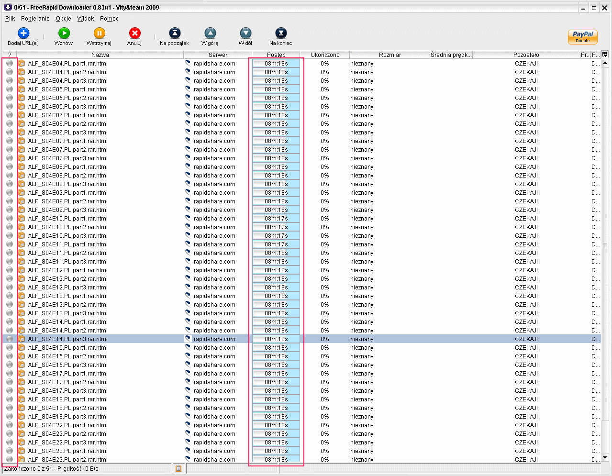The image size is (612, 476).
Task: Click the PayPal Donate button
Action: pyautogui.click(x=582, y=36)
